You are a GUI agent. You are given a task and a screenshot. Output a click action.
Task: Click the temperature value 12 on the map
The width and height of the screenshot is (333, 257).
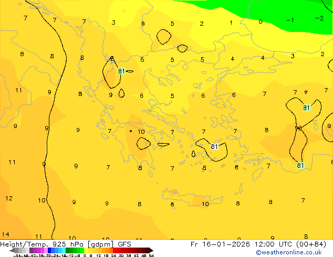click(x=9, y=198)
